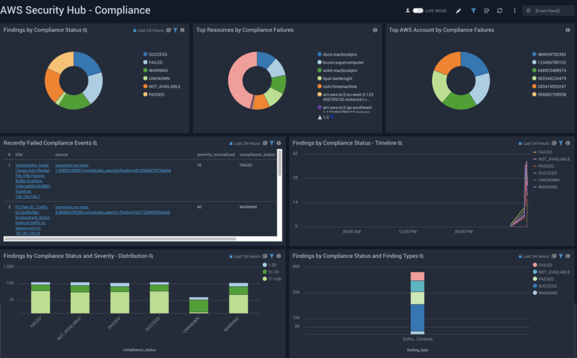Image resolution: width=577 pixels, height=358 pixels.
Task: Click copy icon in Severity Distribution panel
Action: [x=265, y=256]
